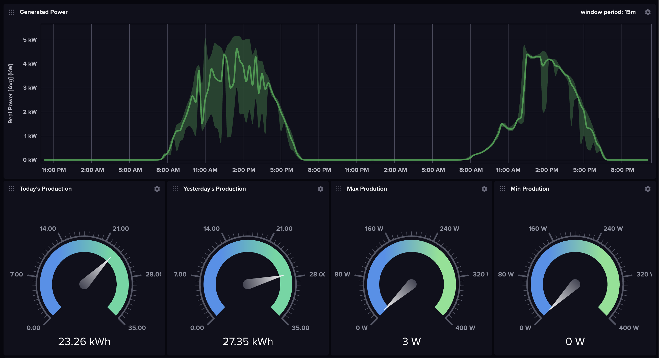This screenshot has width=659, height=358.
Task: Click the 400 W tick in Max Prodution gauge
Action: [x=465, y=328]
